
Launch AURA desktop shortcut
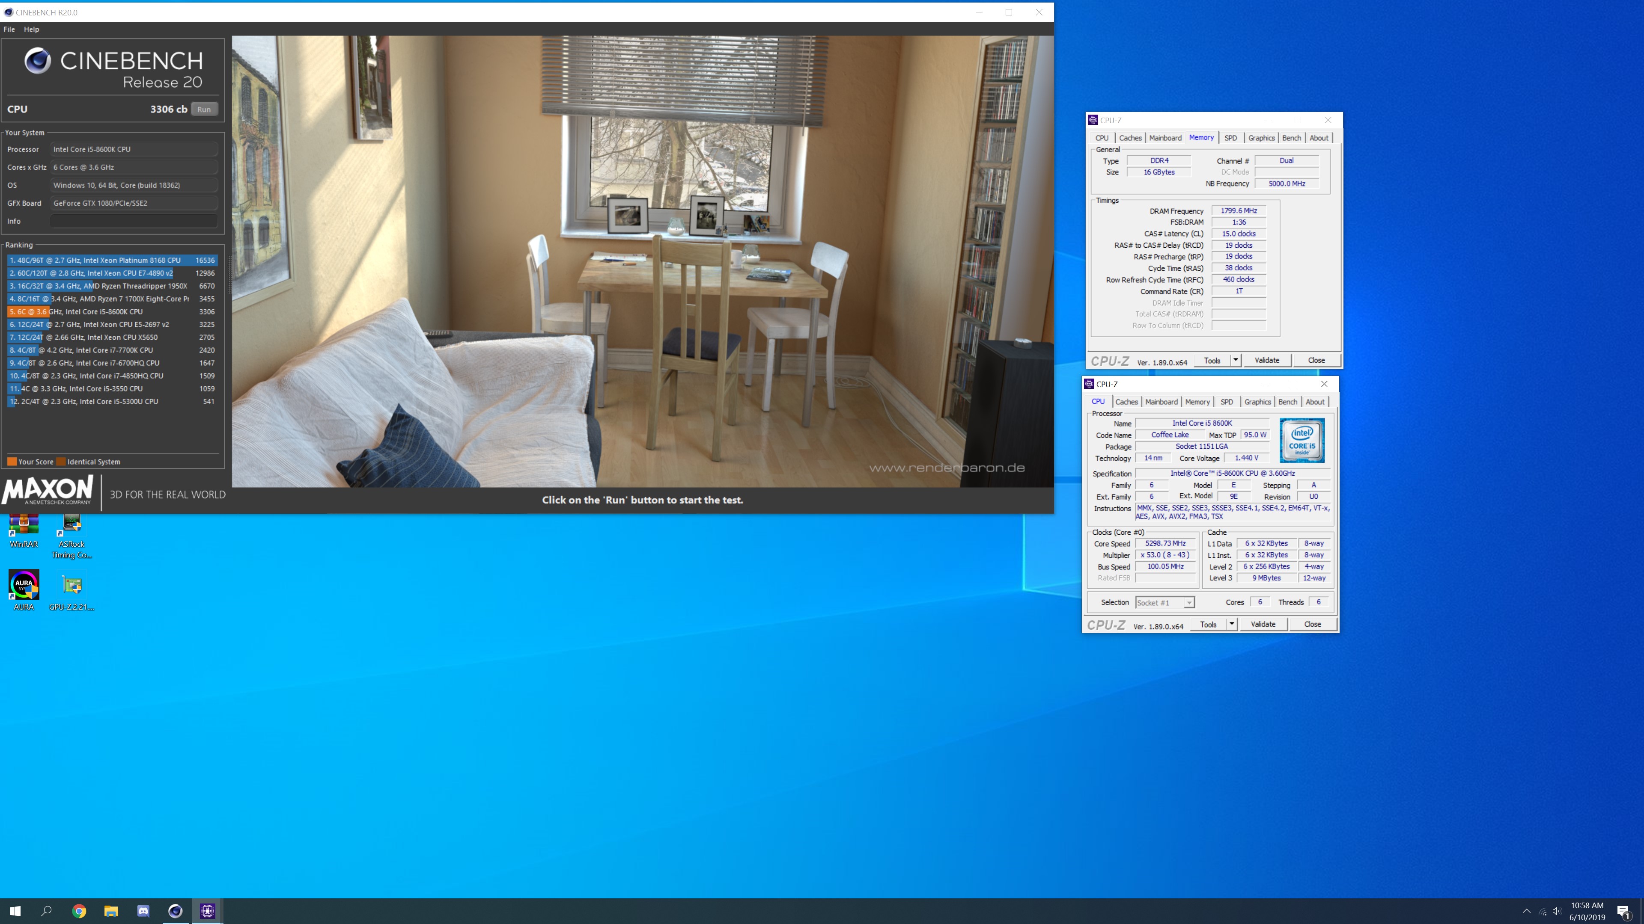tap(24, 590)
